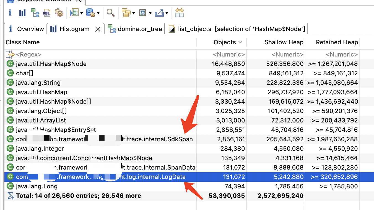This screenshot has height=210, width=374.
Task: Sort by the Class Name column header
Action: click(x=23, y=42)
